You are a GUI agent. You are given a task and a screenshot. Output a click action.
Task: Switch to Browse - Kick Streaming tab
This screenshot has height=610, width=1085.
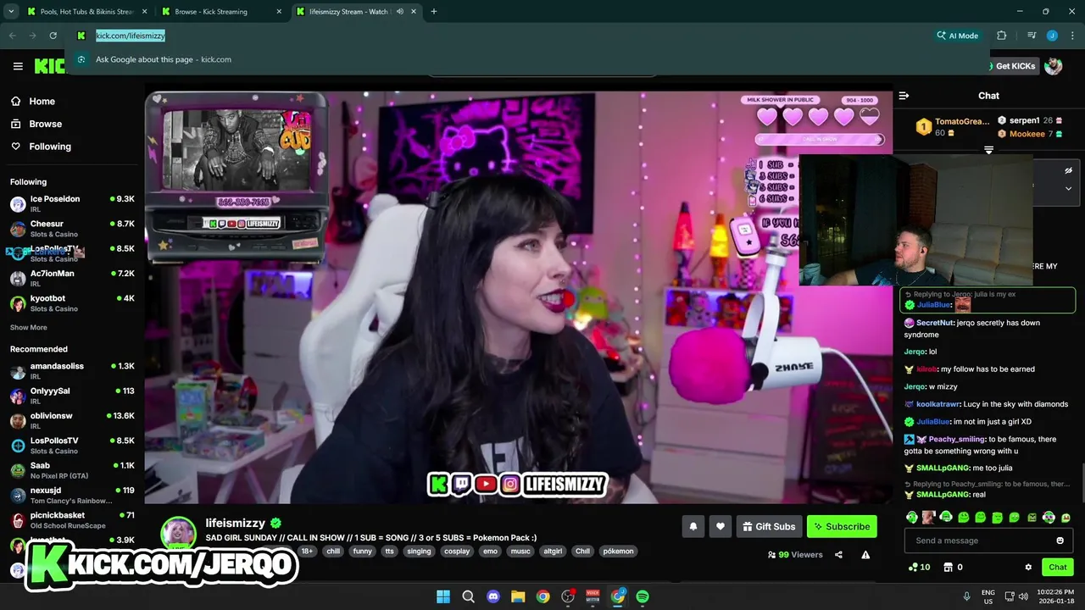click(x=220, y=12)
